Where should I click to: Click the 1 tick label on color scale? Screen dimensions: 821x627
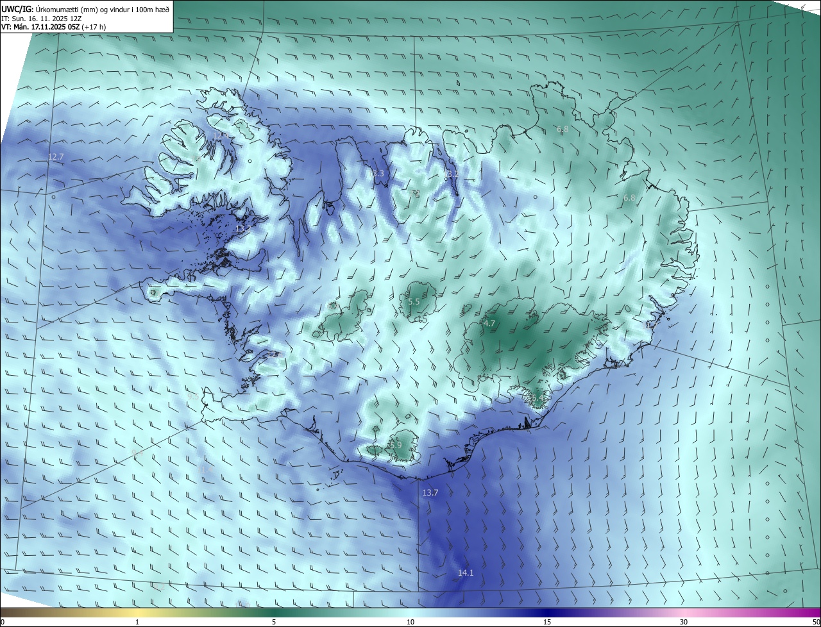(x=137, y=622)
